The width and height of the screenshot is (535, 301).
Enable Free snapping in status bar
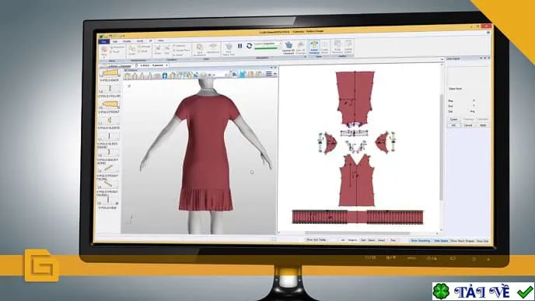(x=393, y=240)
